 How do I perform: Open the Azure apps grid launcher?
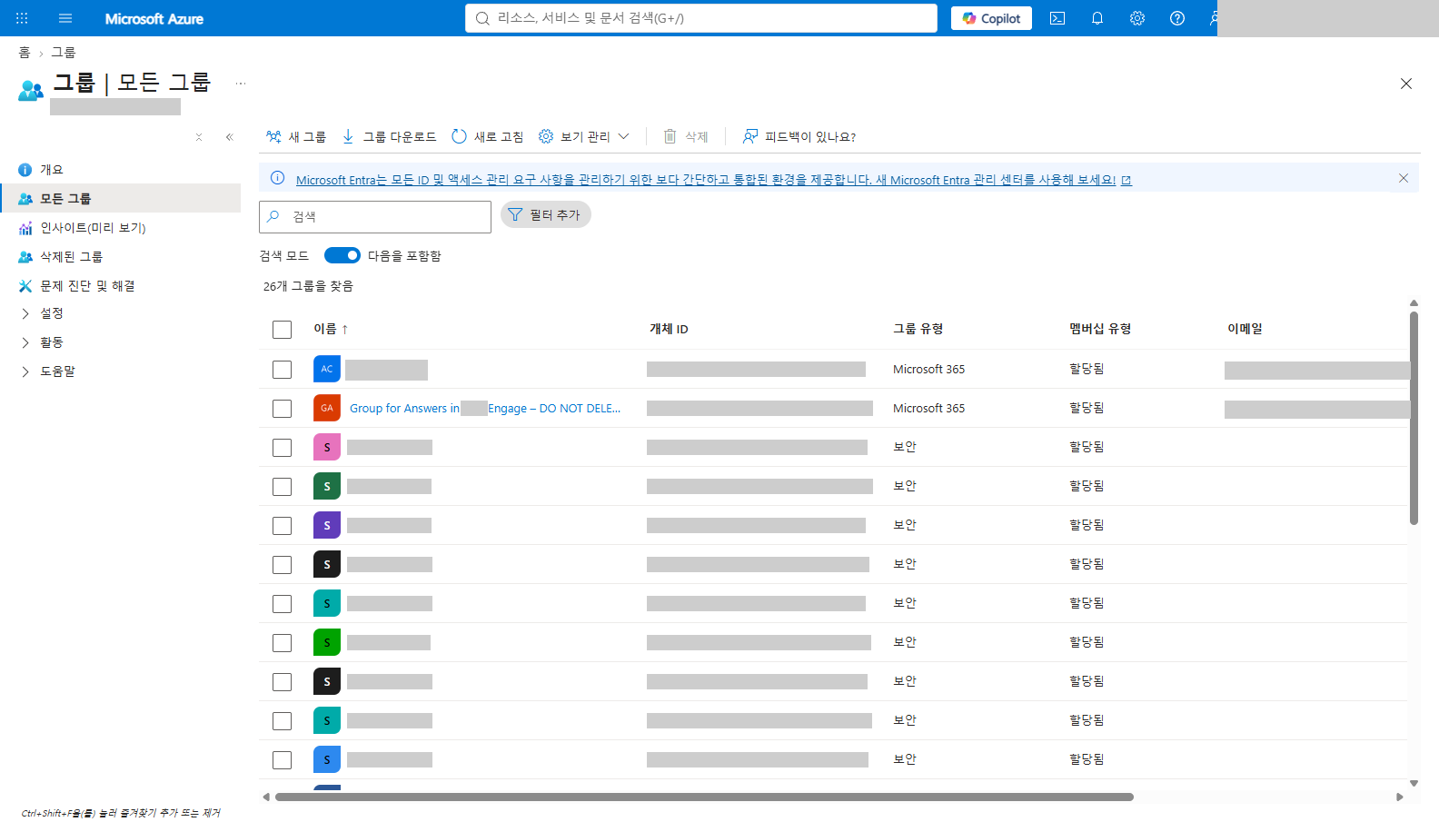[x=22, y=18]
